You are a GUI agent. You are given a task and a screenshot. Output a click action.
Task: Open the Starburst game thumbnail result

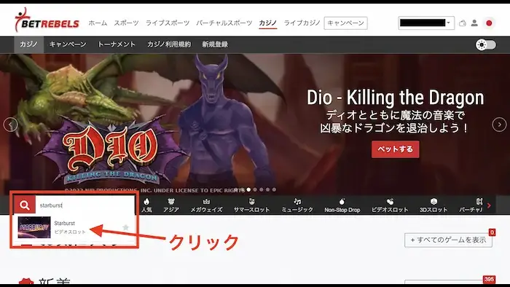(x=34, y=227)
